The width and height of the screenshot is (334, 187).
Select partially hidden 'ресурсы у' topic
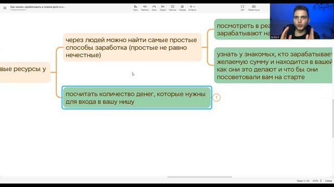(x=25, y=72)
